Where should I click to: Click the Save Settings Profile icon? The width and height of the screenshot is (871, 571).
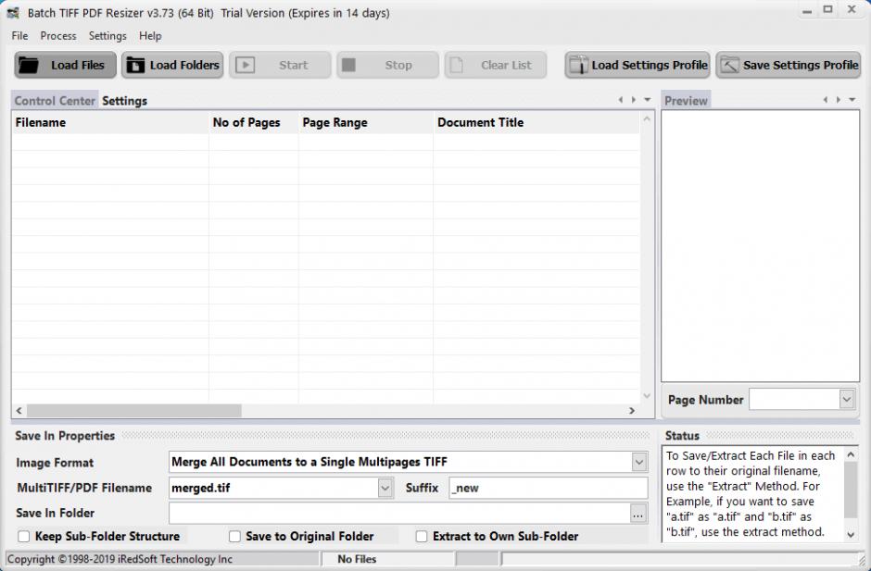tap(729, 65)
